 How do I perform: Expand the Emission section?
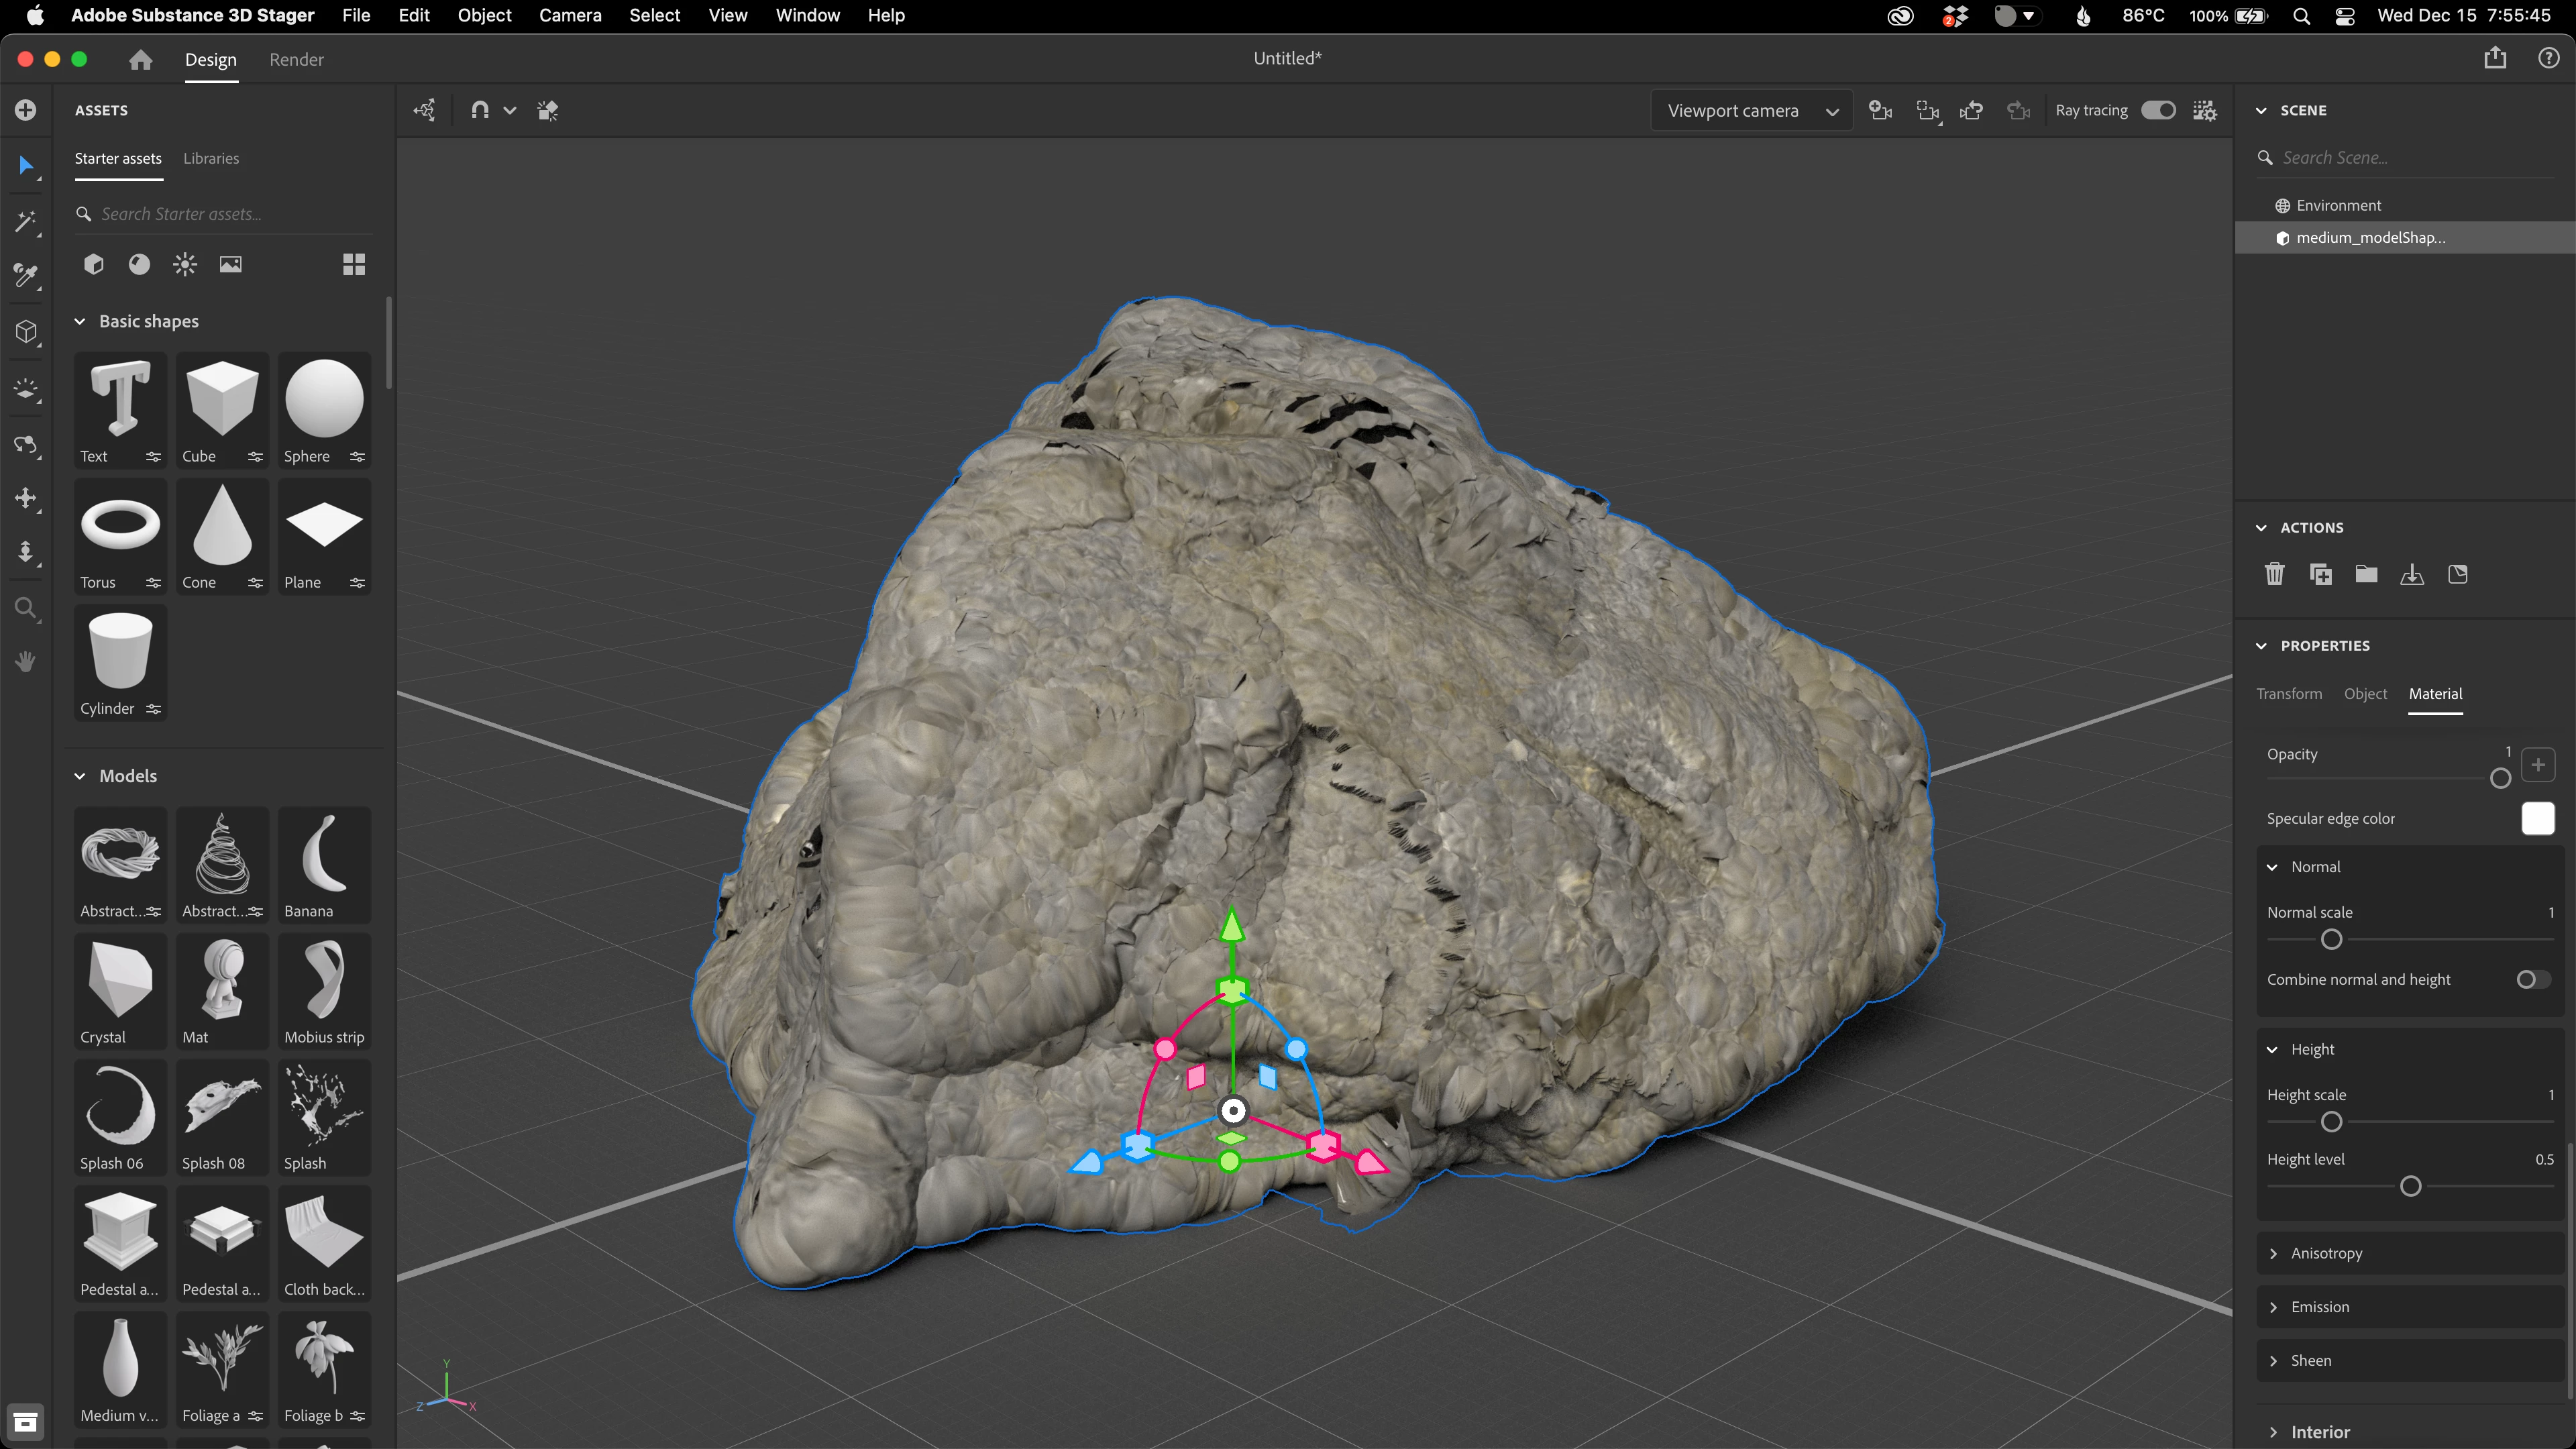click(2320, 1307)
